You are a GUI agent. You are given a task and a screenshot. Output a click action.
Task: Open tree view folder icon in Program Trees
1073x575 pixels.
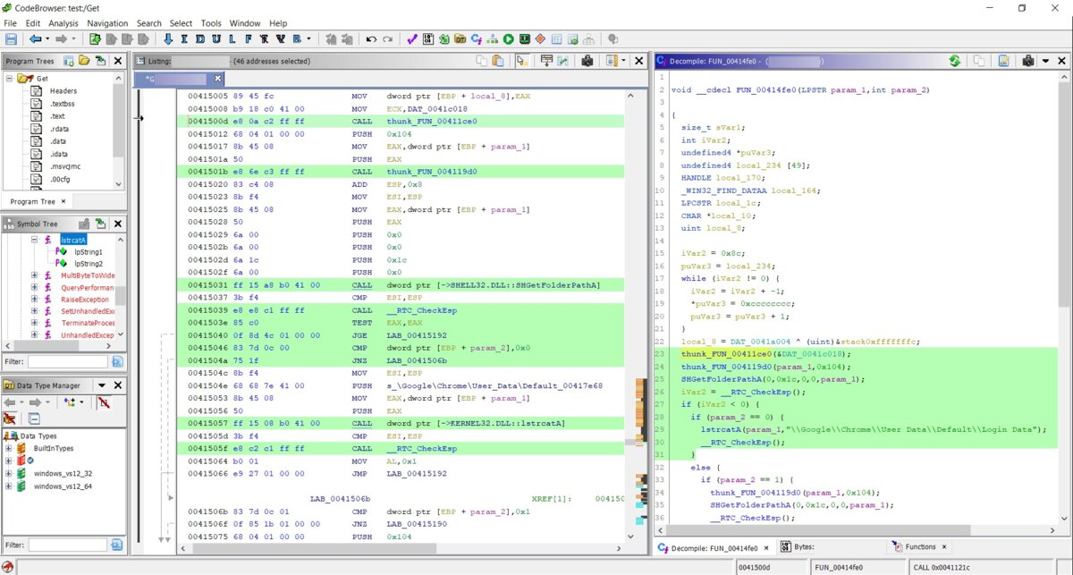click(x=83, y=61)
